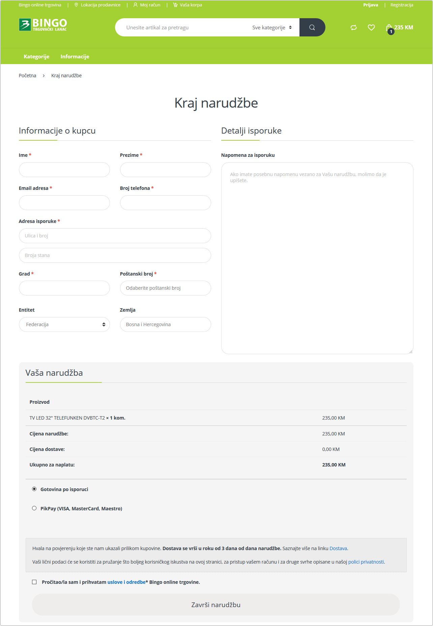Image resolution: width=433 pixels, height=626 pixels.
Task: Open Moj račun link
Action: (147, 5)
